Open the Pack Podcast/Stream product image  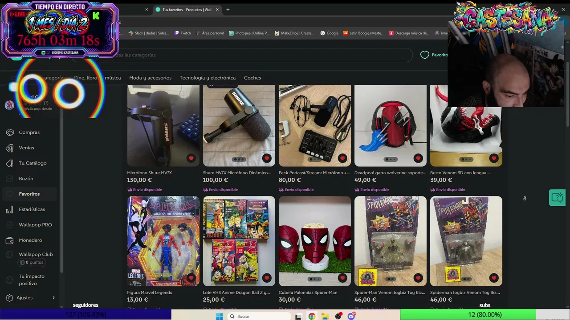pyautogui.click(x=315, y=125)
